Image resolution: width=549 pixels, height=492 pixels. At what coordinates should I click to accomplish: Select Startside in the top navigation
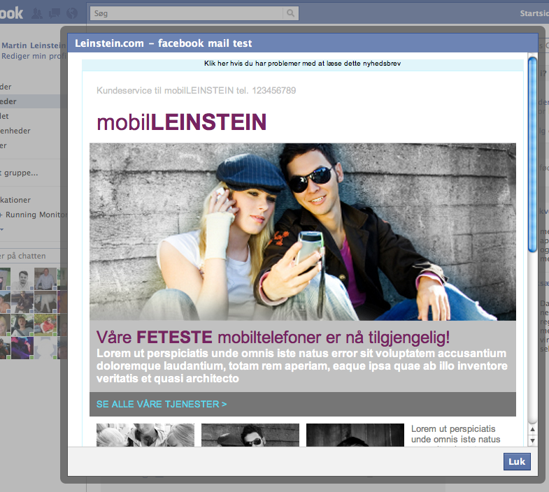[x=534, y=13]
